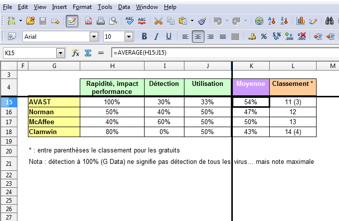Screen dimensions: 339x221
Task: Open the Tools menu
Action: coord(105,7)
